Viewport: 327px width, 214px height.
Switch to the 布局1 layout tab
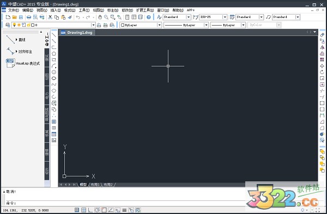coord(95,185)
